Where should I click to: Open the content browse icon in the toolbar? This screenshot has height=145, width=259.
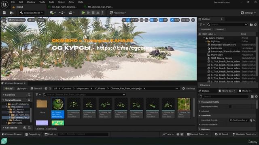point(12,12)
